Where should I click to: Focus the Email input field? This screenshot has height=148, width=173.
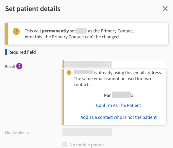pyautogui.click(x=115, y=64)
